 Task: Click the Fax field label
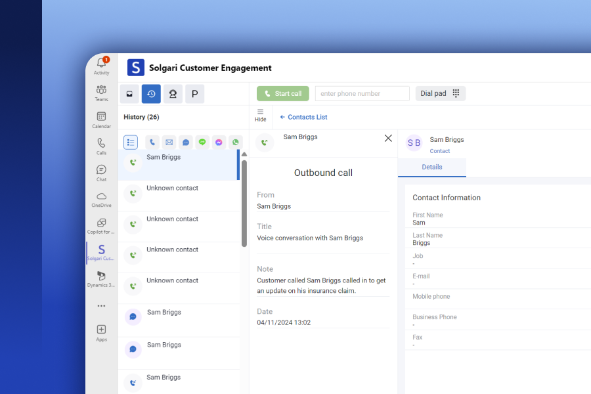(417, 337)
